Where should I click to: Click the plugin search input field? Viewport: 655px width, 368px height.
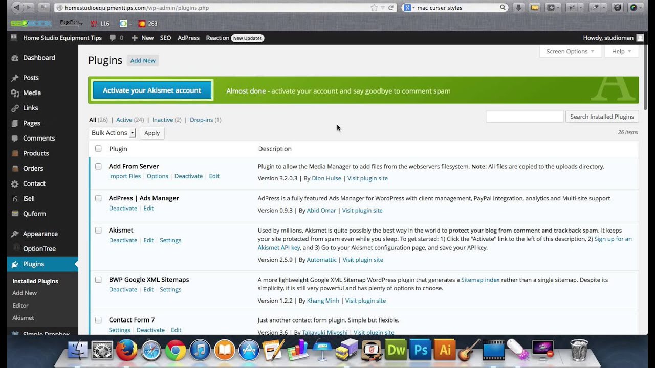(x=525, y=117)
